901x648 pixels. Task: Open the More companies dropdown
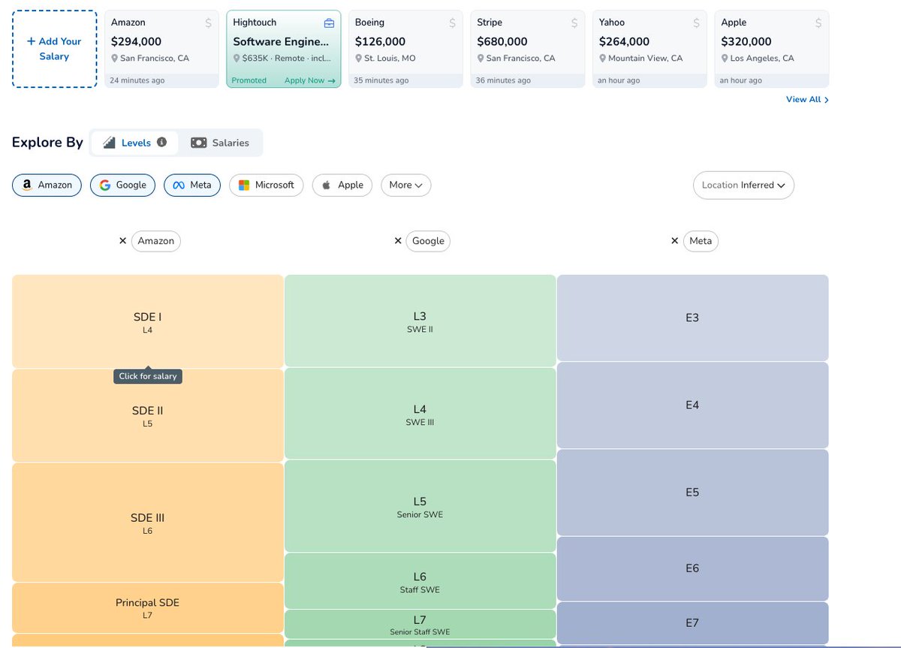coord(405,185)
